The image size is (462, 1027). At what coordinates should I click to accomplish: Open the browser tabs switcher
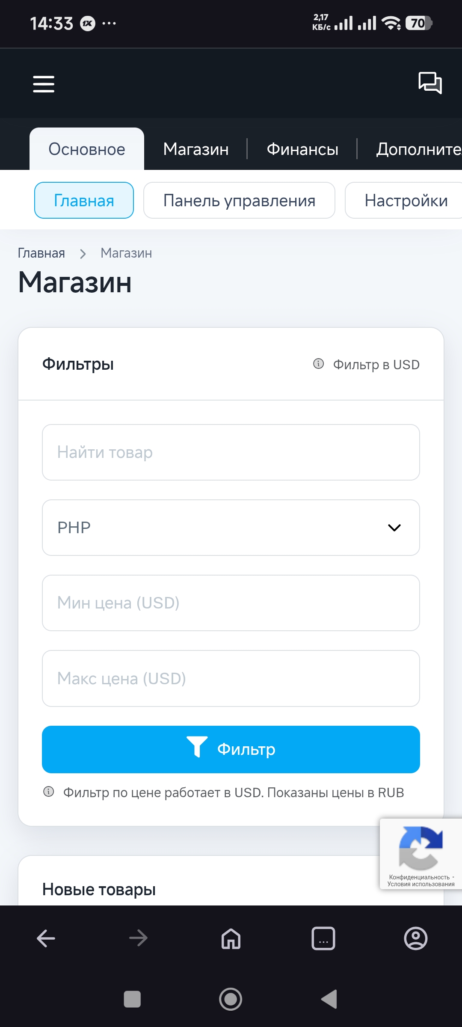coord(323,938)
